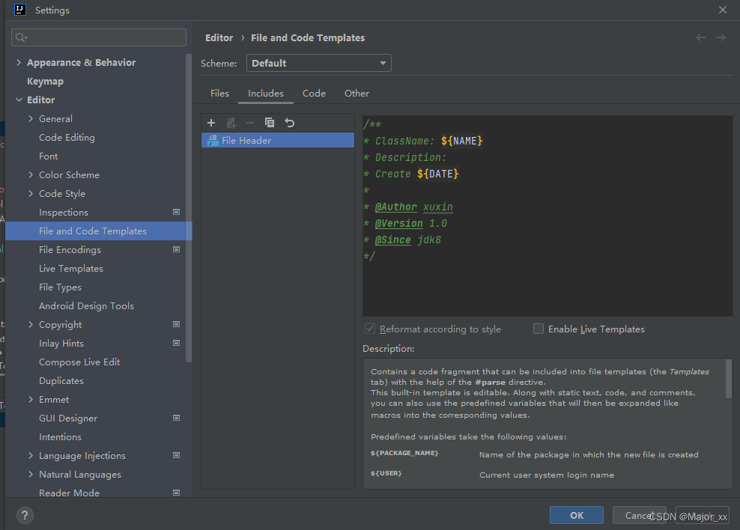Open GUI Designer settings

pyautogui.click(x=68, y=418)
